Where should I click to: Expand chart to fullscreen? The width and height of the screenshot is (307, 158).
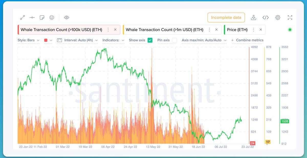coord(290,17)
